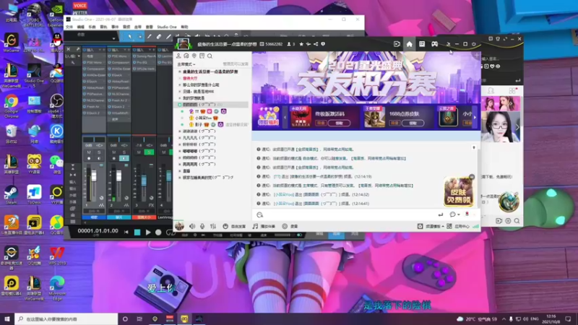Click the app center grid icon
Screen dimensions: 578x325
449,226
